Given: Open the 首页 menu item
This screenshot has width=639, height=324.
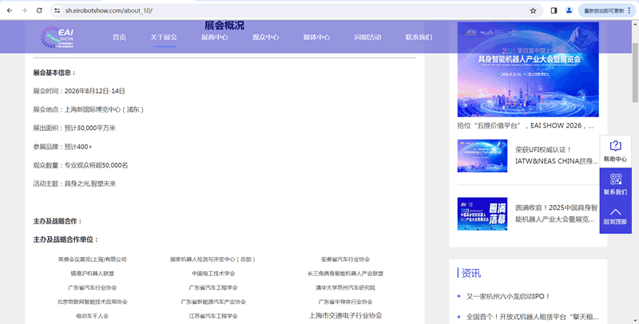Looking at the screenshot, I should click(x=119, y=38).
